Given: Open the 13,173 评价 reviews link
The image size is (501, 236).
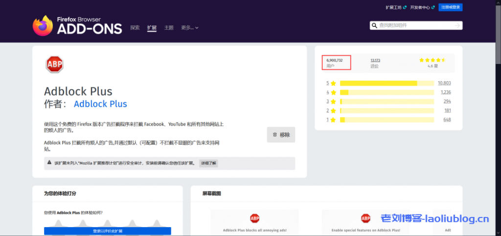Looking at the screenshot, I should (x=375, y=63).
